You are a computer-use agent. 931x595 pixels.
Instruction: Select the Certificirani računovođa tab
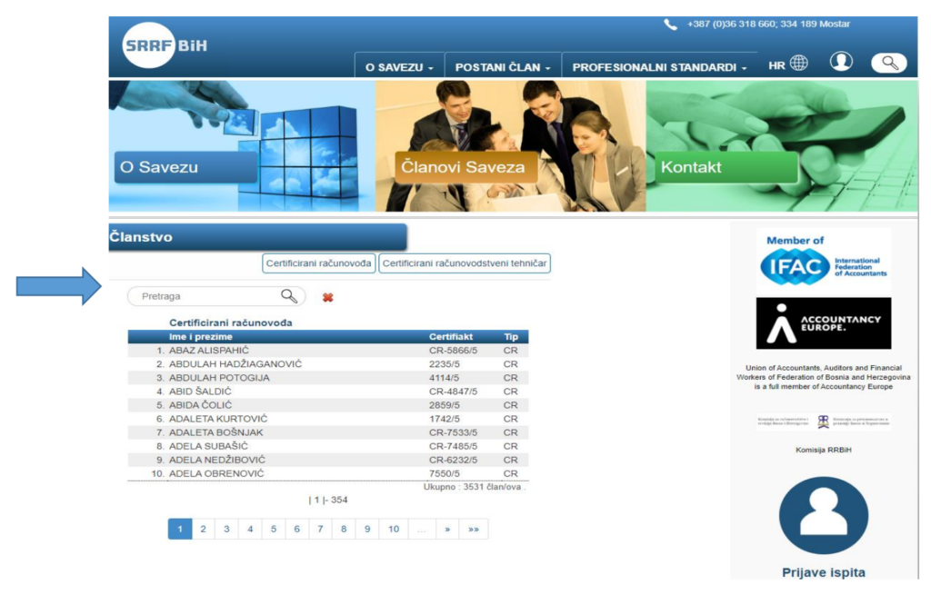pyautogui.click(x=318, y=263)
